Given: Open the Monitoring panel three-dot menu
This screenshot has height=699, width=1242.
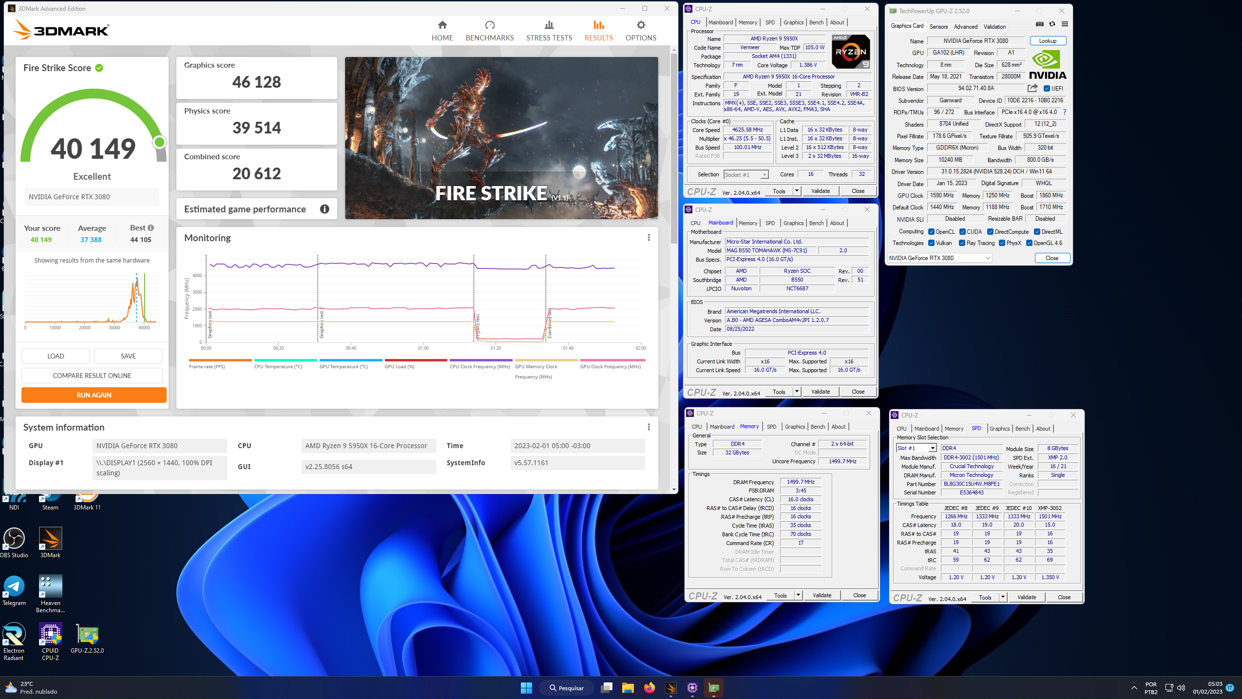Looking at the screenshot, I should pos(649,238).
